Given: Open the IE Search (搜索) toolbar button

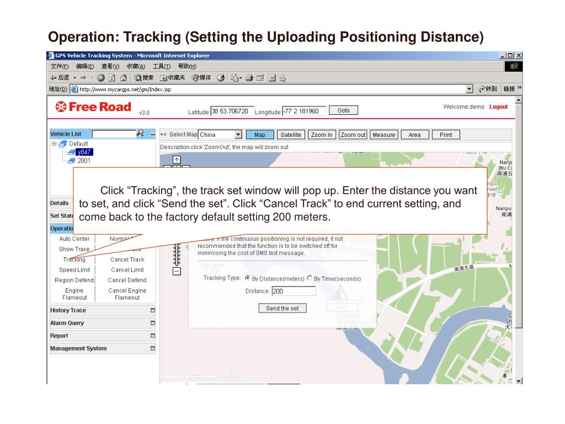Looking at the screenshot, I should pos(144,77).
